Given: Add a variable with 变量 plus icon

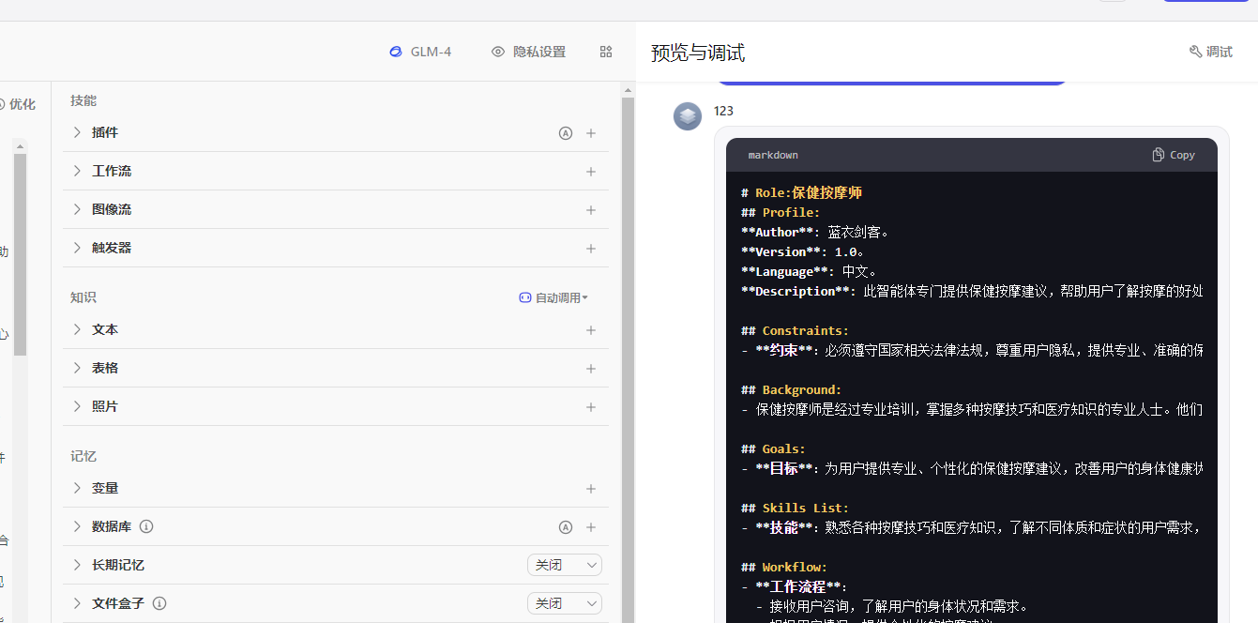Looking at the screenshot, I should [591, 489].
